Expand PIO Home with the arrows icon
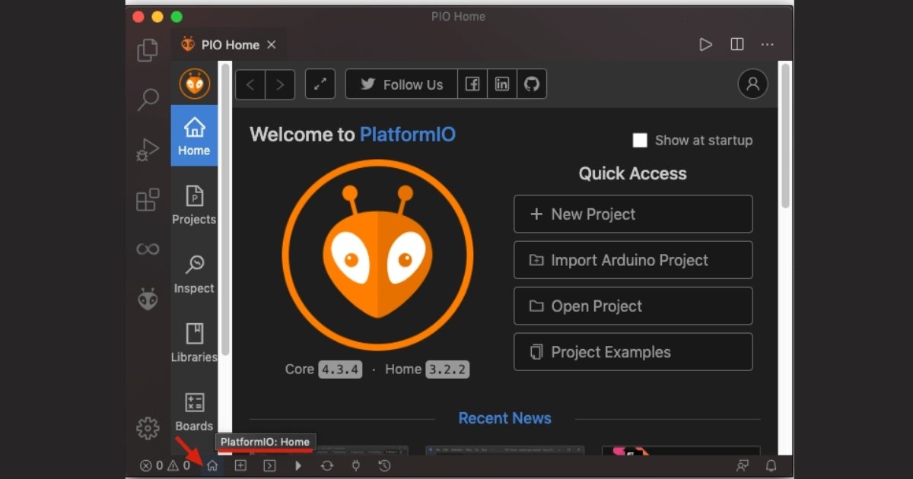Image resolution: width=913 pixels, height=479 pixels. point(320,84)
